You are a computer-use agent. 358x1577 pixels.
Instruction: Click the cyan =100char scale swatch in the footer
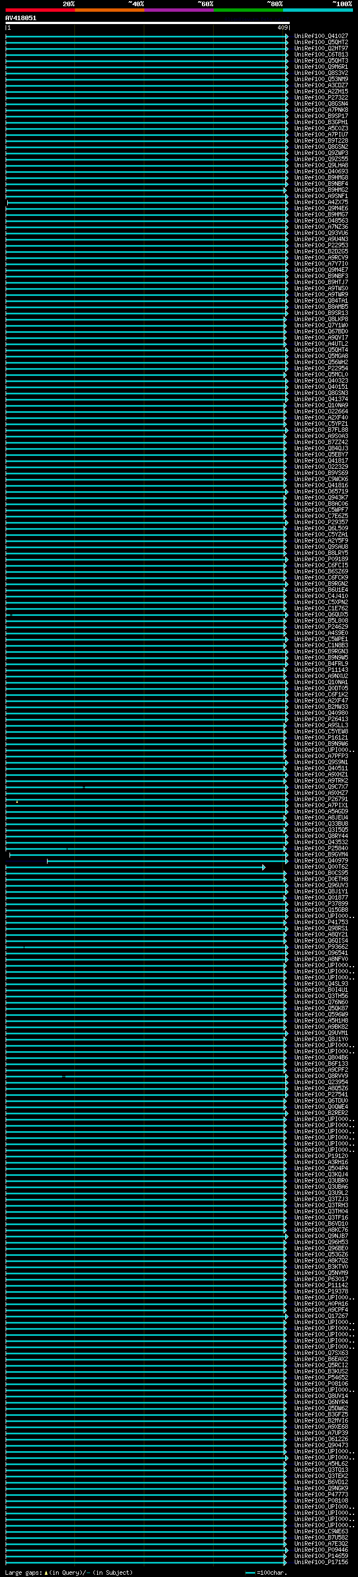(249, 1573)
